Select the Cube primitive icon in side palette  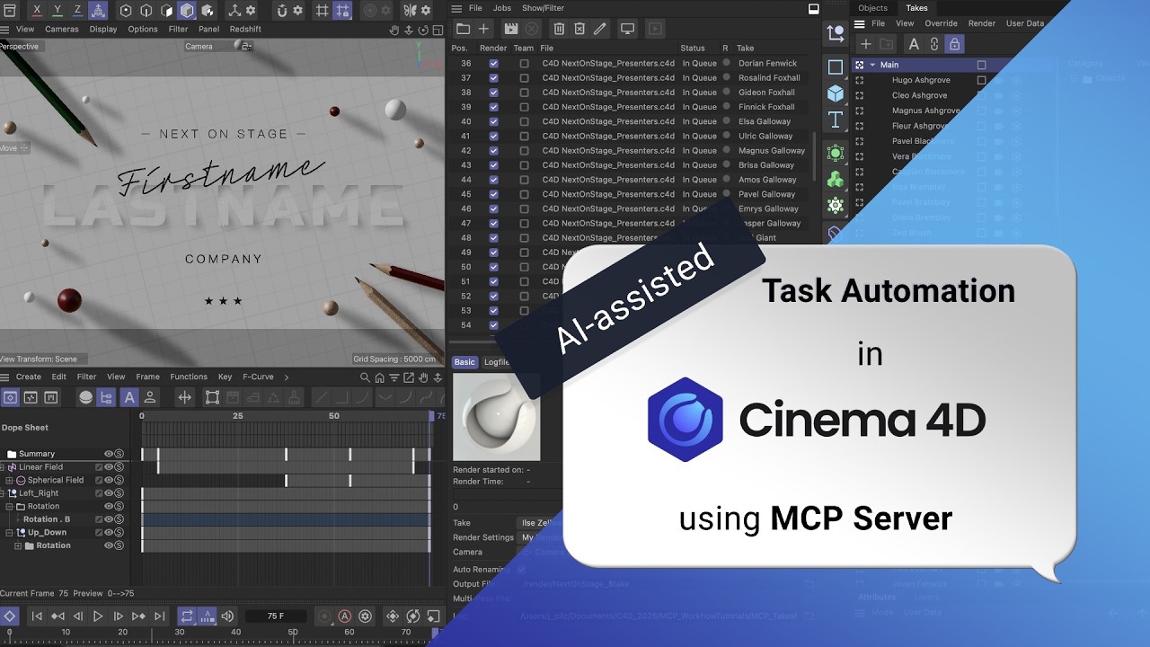click(836, 93)
